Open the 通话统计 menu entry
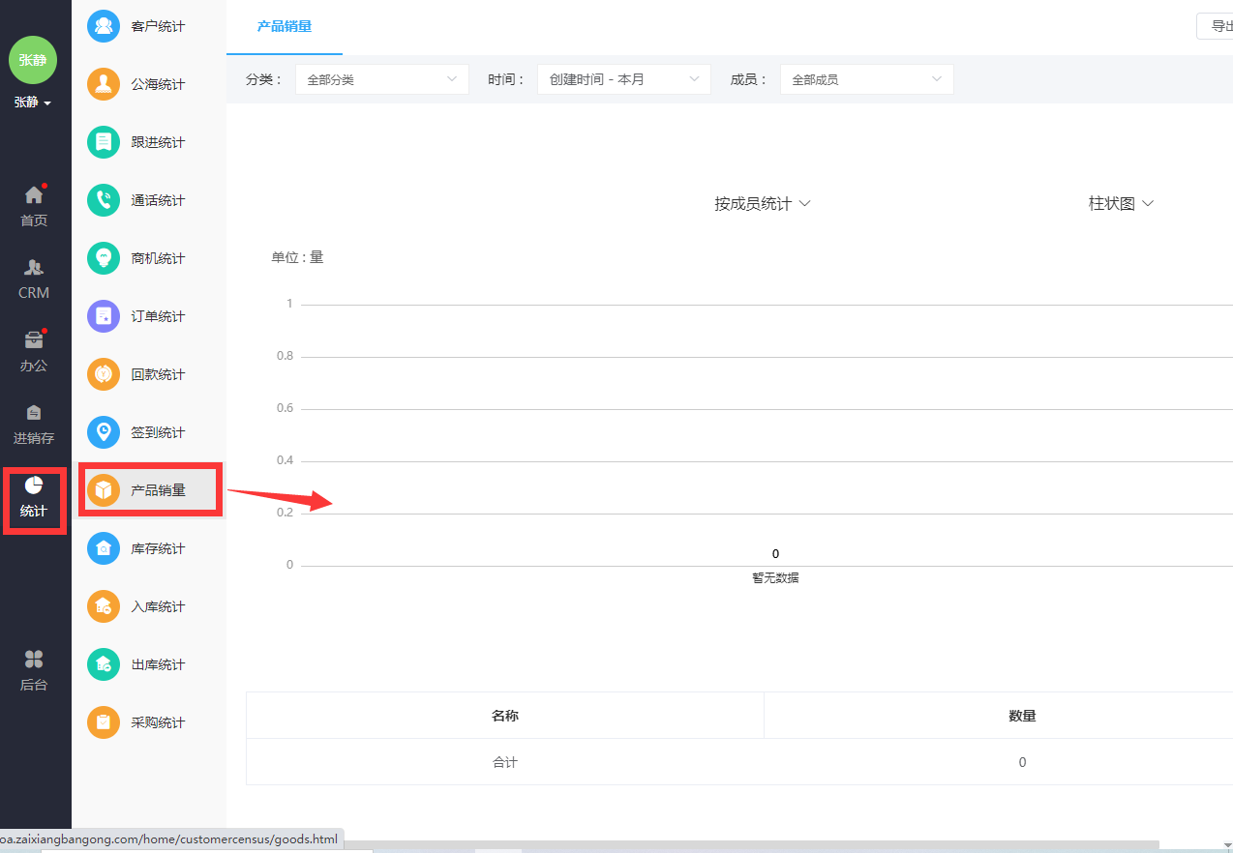The height and width of the screenshot is (853, 1233). point(149,200)
